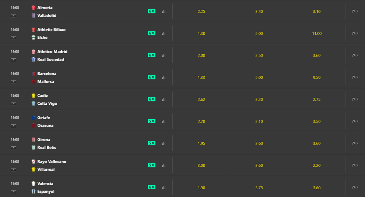Open statistics icon for Almeria vs Valladolid
Image resolution: width=365 pixels, height=197 pixels.
click(x=164, y=11)
